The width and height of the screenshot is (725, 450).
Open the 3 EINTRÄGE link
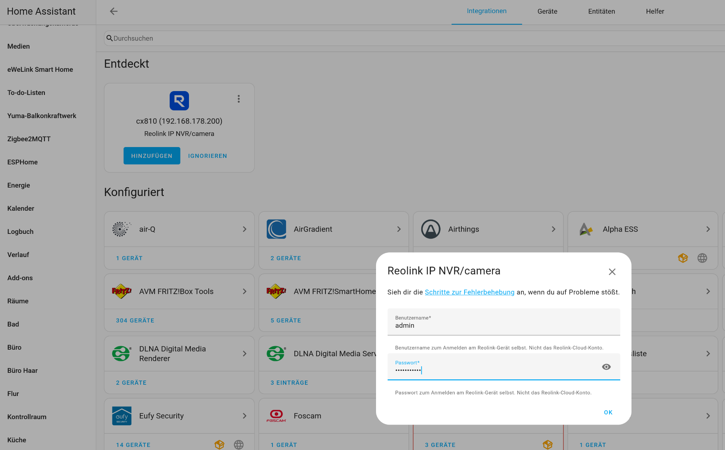coord(289,382)
